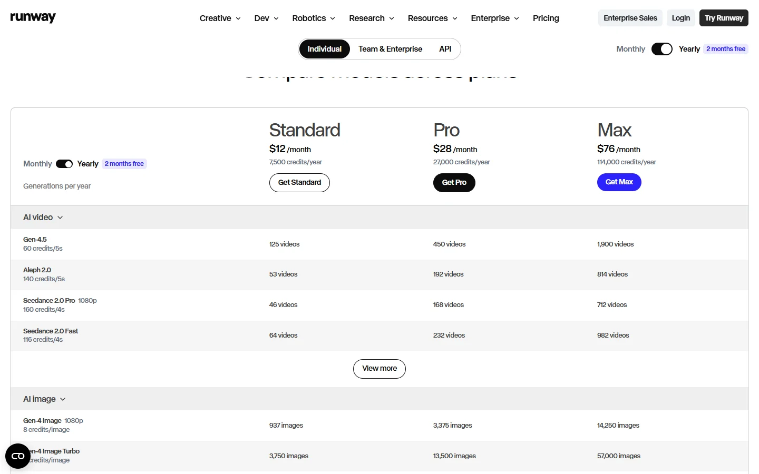Open the Enterprise dropdown menu
The height and width of the screenshot is (474, 759).
pos(495,18)
